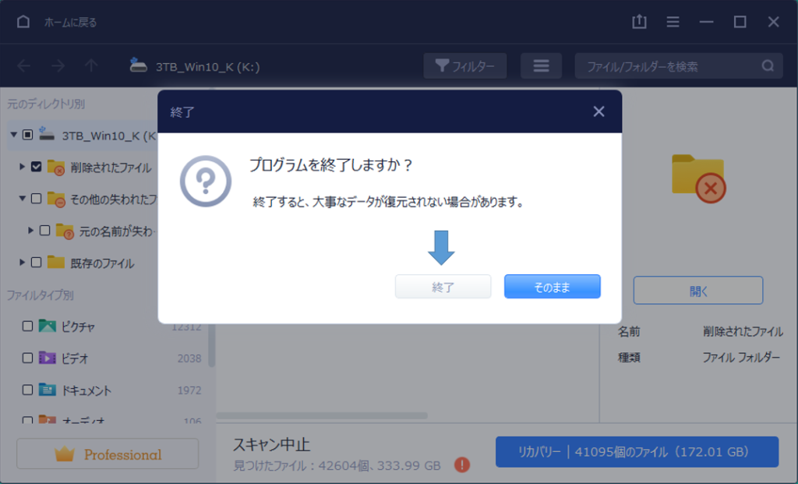Open the hamburger menu in title bar
Screen dimensions: 798x484
click(672, 22)
